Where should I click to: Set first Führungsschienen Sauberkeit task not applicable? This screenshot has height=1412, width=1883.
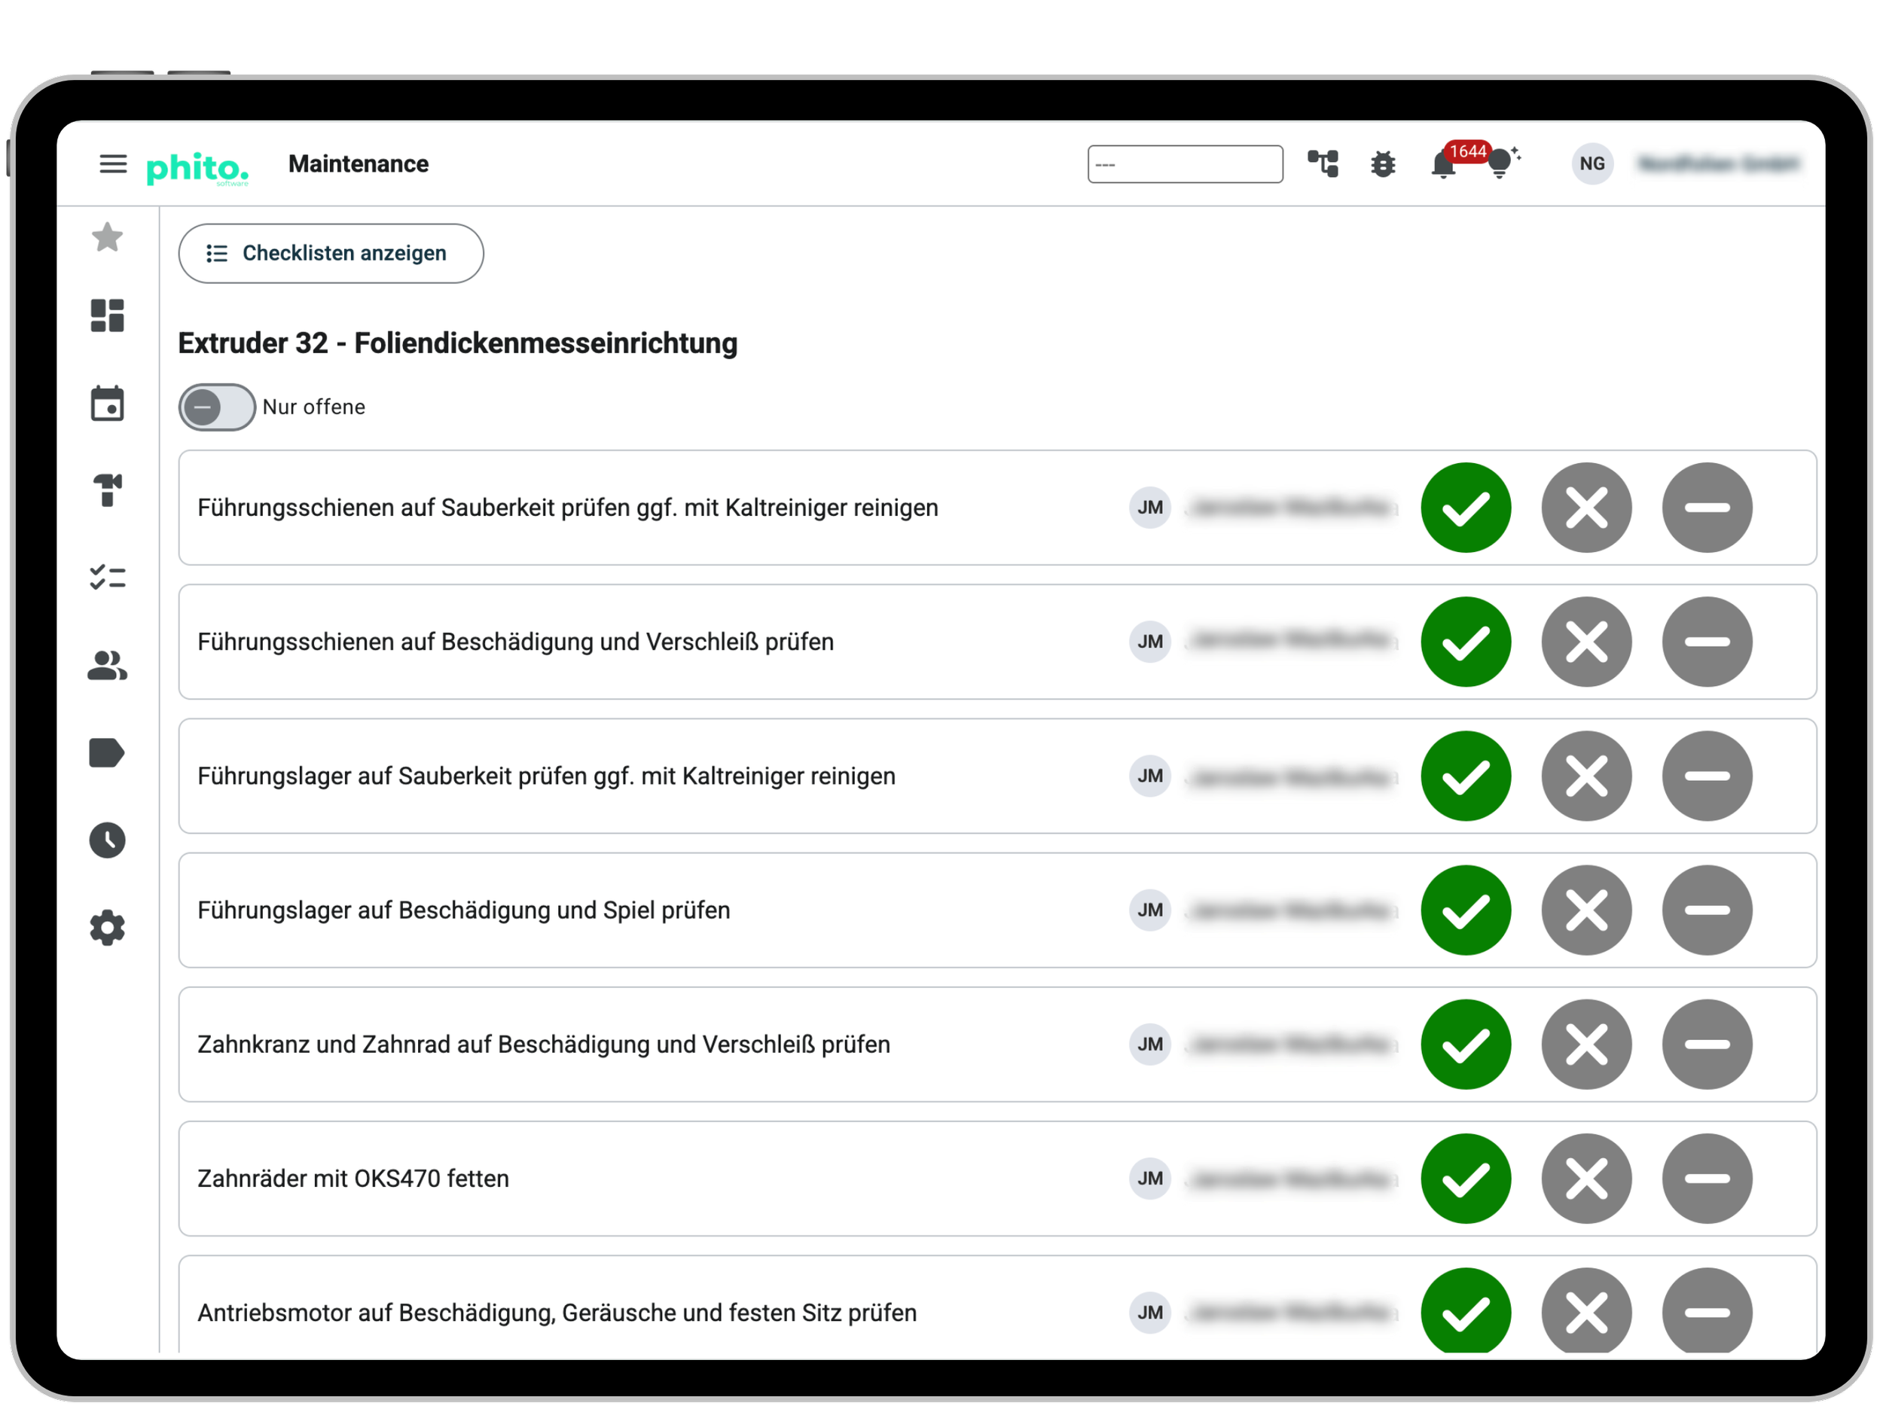click(x=1708, y=508)
